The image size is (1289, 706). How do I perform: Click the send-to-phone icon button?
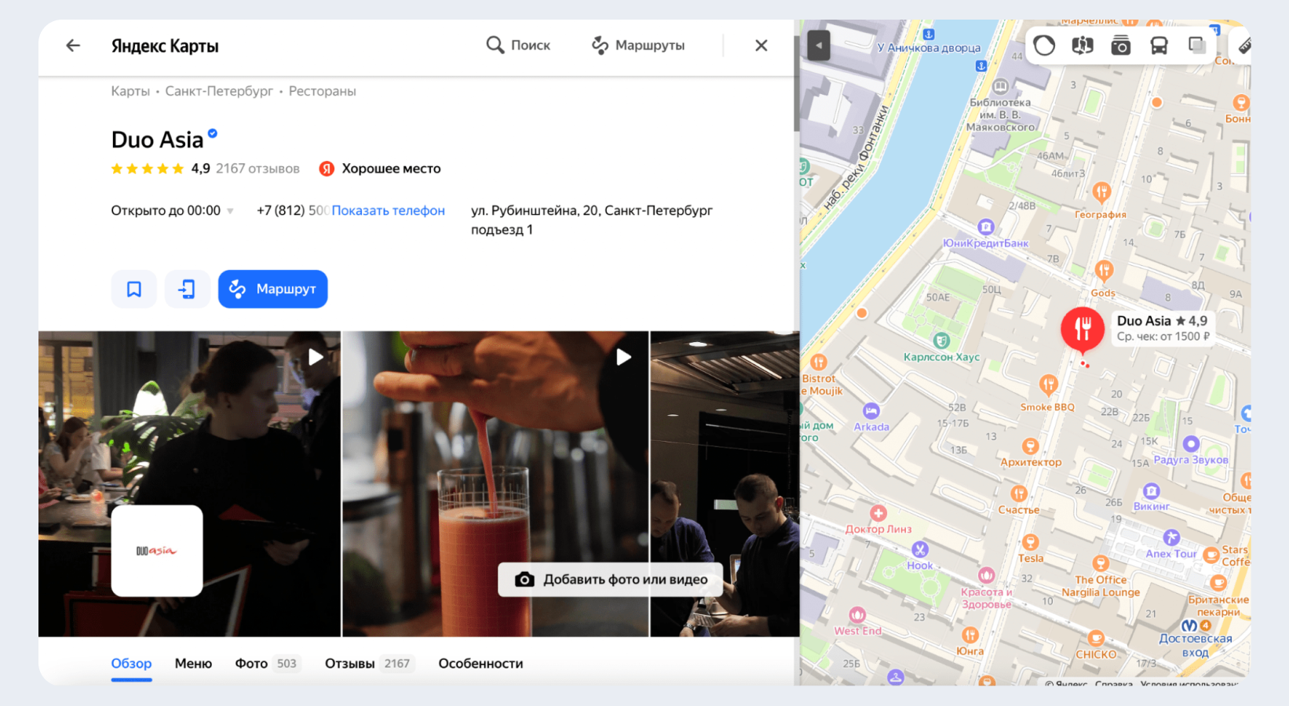click(x=187, y=289)
